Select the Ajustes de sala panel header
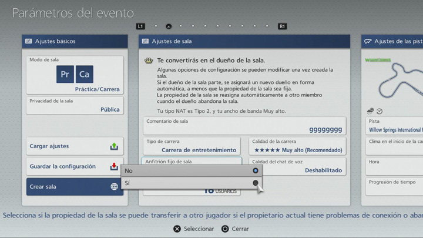Viewport: 423px width, 238px height. tap(244, 41)
